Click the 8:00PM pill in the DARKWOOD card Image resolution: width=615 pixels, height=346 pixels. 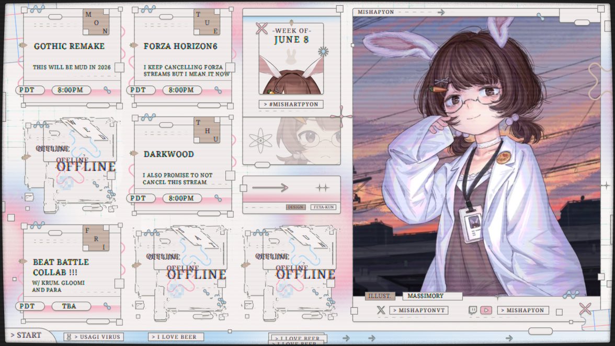(x=181, y=198)
